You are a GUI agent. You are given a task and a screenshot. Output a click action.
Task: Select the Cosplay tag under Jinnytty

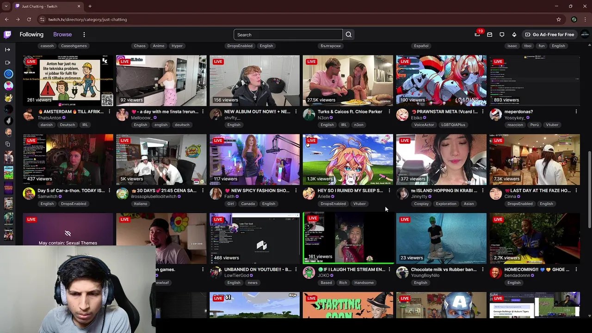[x=421, y=204]
